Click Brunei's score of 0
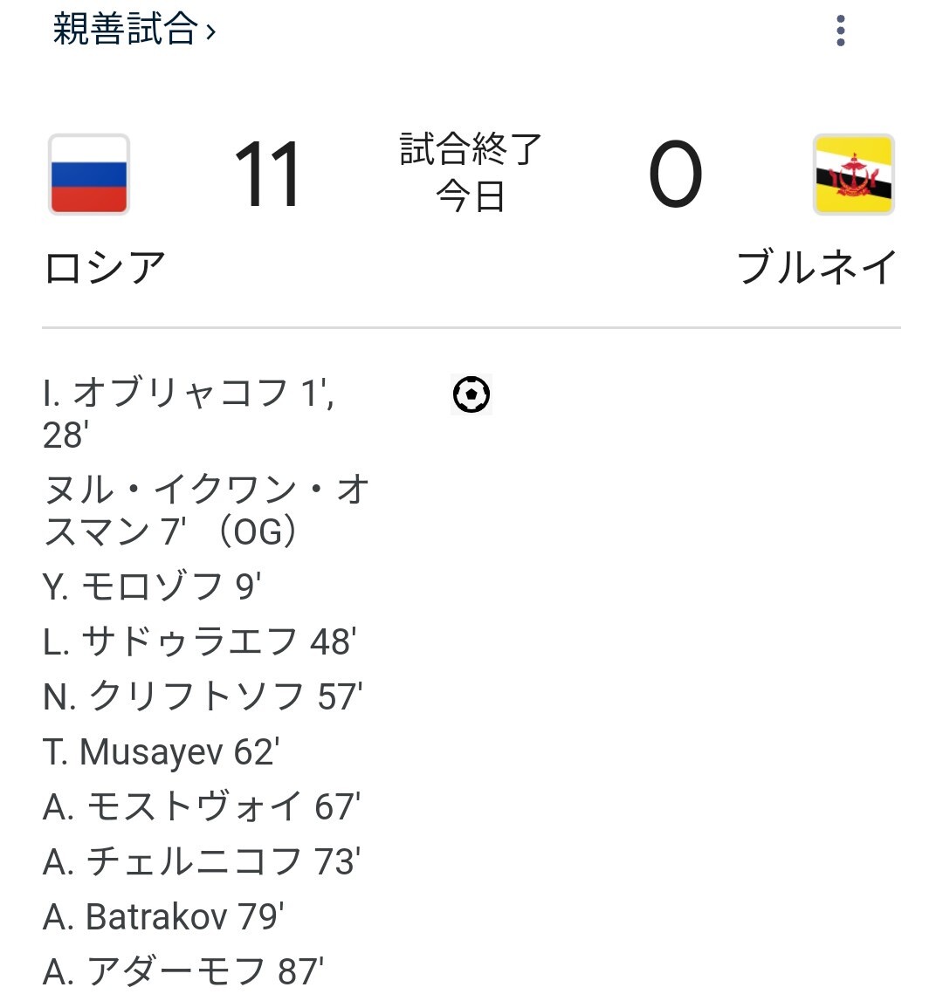Image resolution: width=943 pixels, height=1001 pixels. pos(675,176)
